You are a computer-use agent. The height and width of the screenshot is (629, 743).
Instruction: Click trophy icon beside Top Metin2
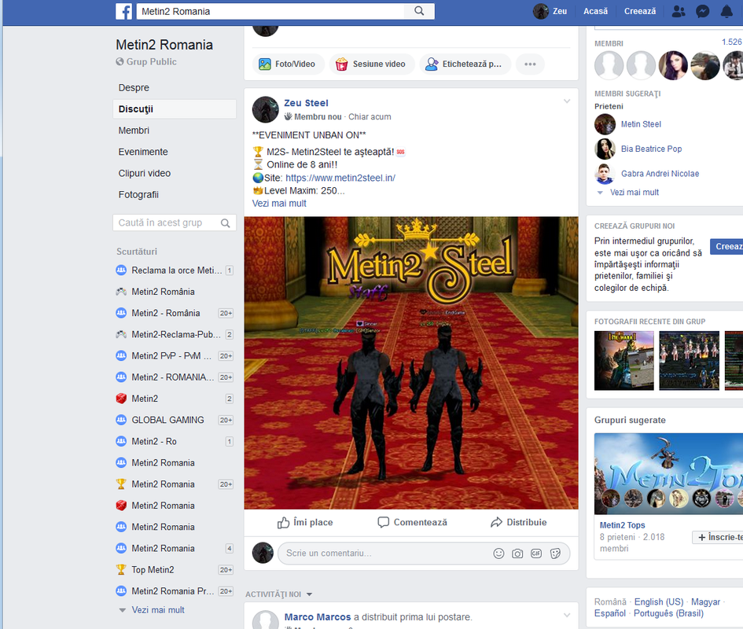pyautogui.click(x=121, y=570)
